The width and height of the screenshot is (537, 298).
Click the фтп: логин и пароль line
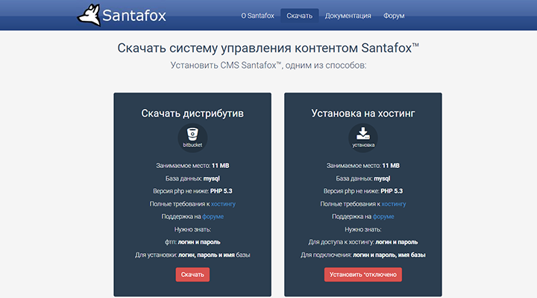point(192,242)
